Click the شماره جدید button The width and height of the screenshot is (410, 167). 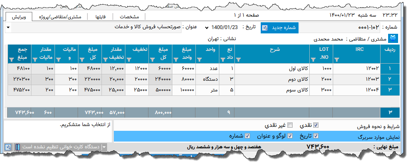pos(279,28)
